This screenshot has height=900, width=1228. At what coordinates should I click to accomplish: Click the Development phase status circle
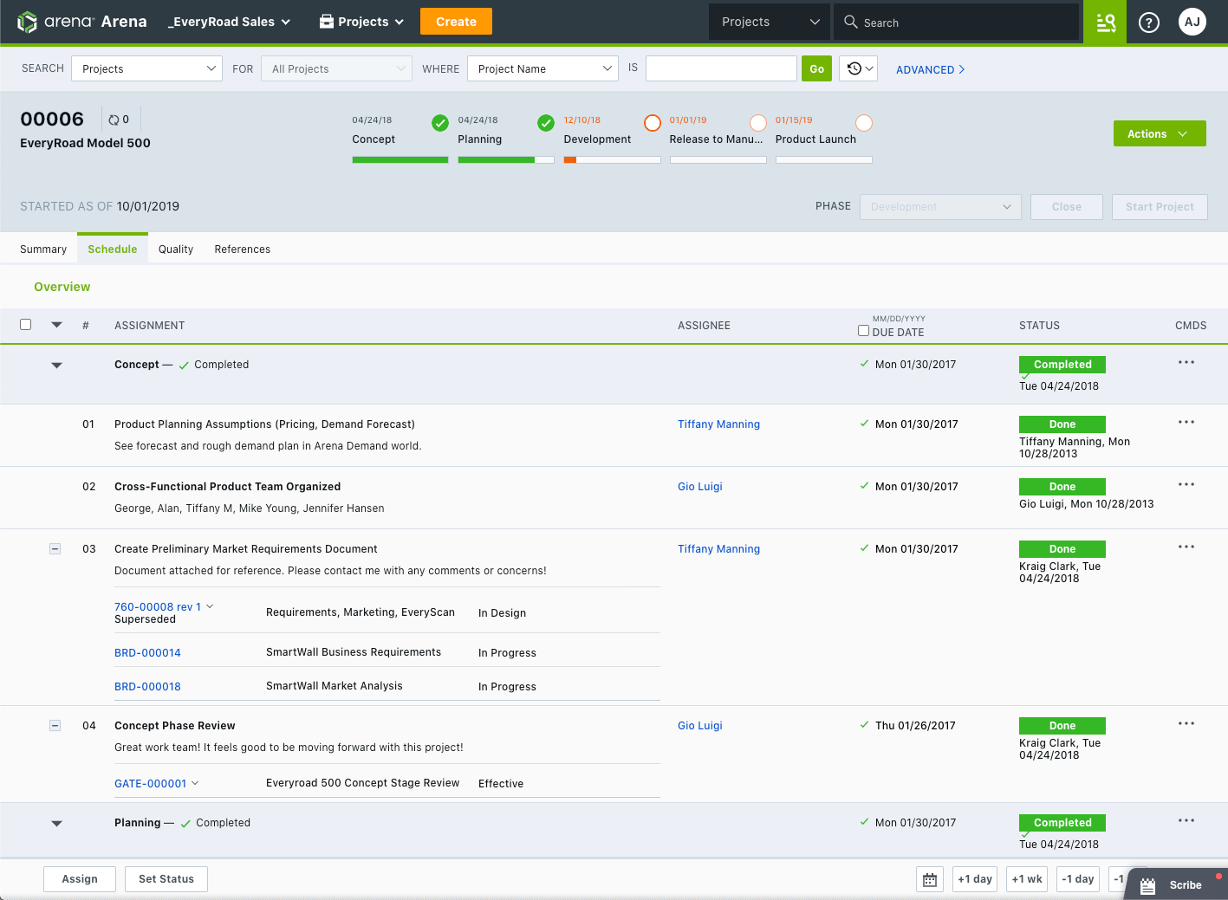click(x=653, y=123)
